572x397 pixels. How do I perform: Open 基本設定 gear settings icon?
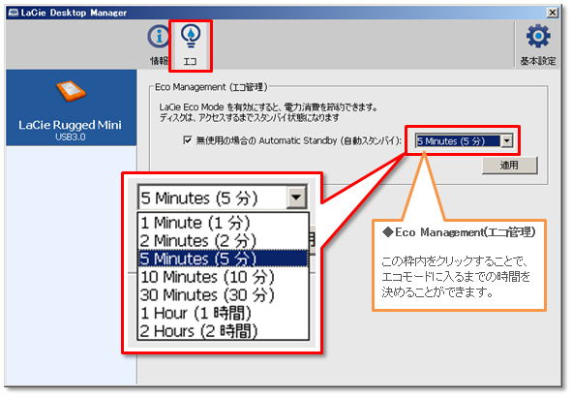tap(538, 36)
